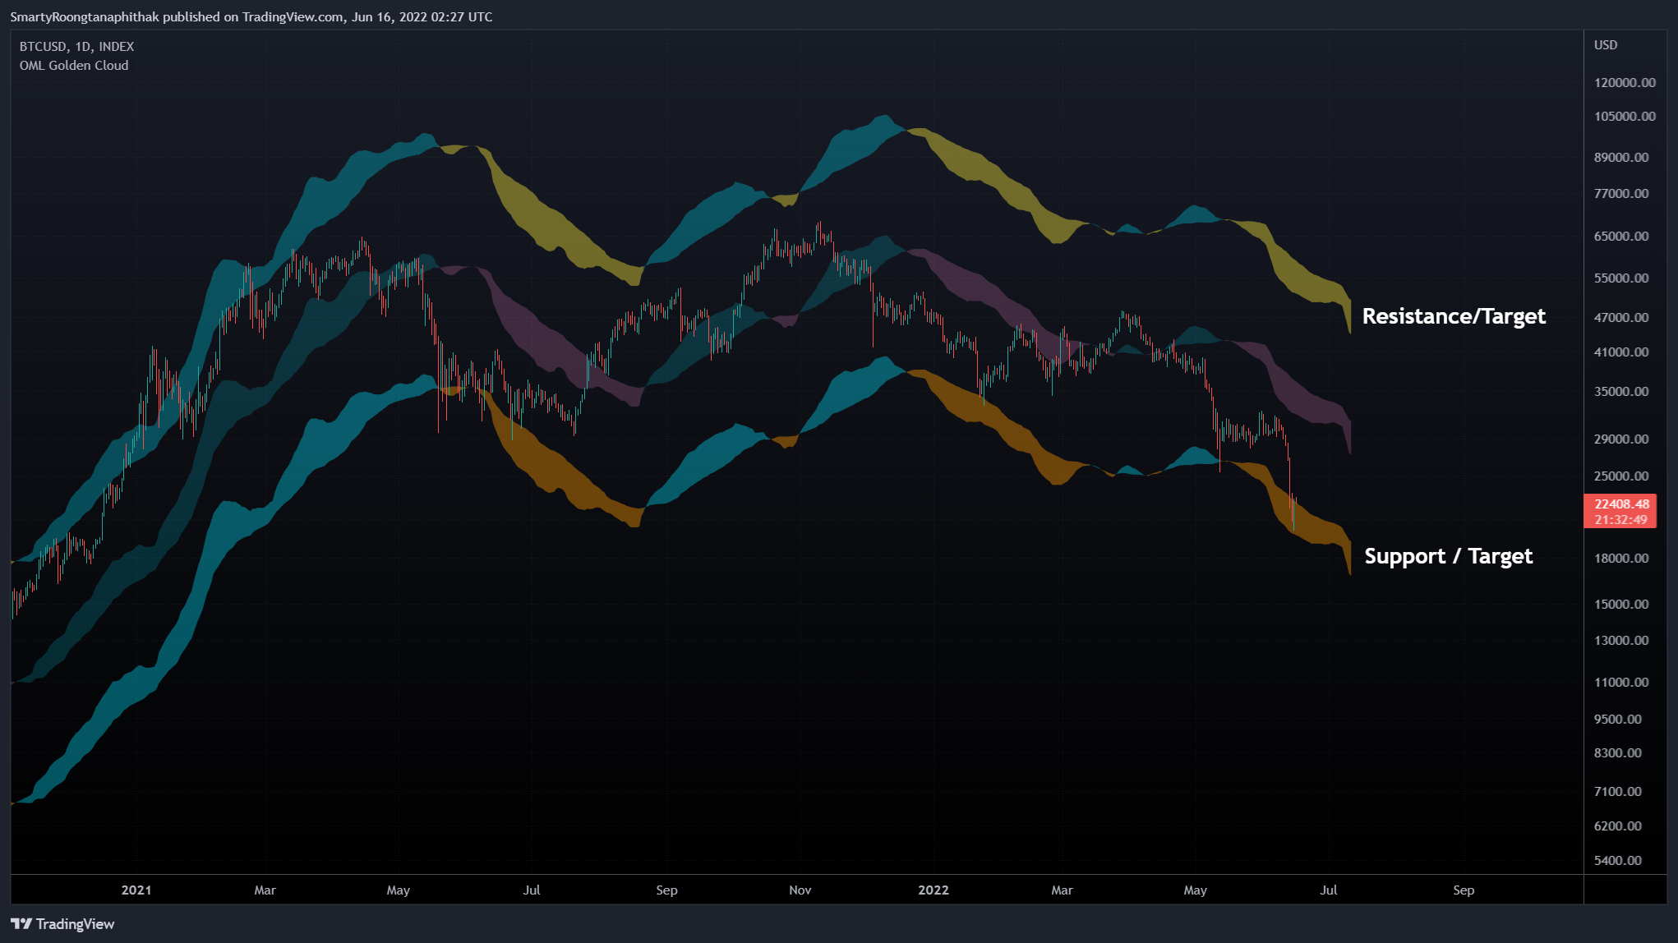Screen dimensions: 1678x943
Task: Click the 89000.00 price axis label
Action: point(1621,158)
